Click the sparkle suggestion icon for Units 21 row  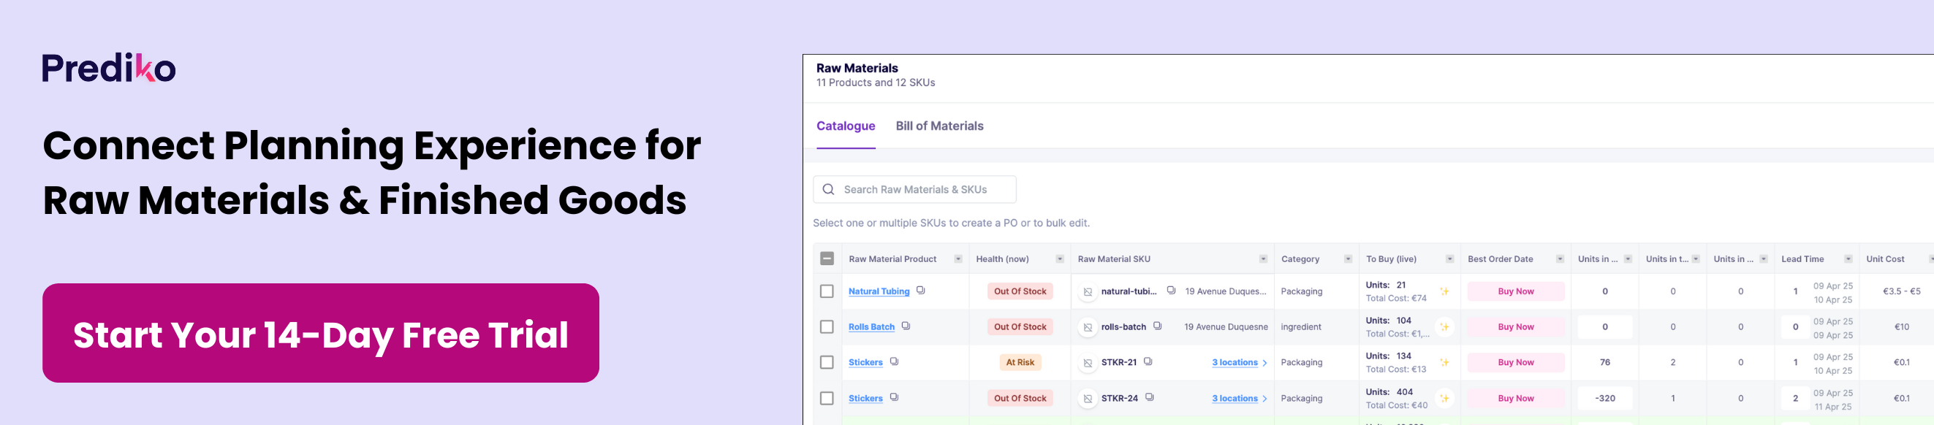(1444, 291)
